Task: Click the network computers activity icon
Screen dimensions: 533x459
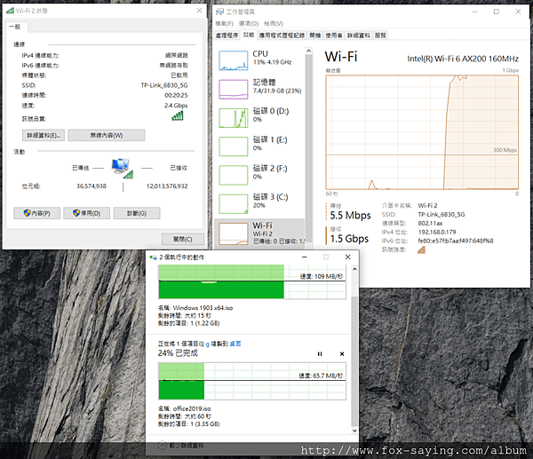Action: 122,168
